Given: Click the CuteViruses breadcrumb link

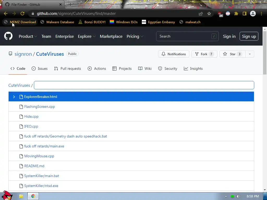Looking at the screenshot, I should coord(19,85).
